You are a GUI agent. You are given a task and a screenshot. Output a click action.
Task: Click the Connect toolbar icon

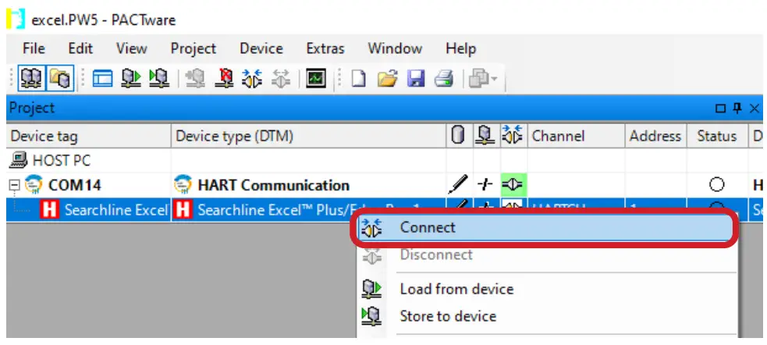click(x=252, y=78)
